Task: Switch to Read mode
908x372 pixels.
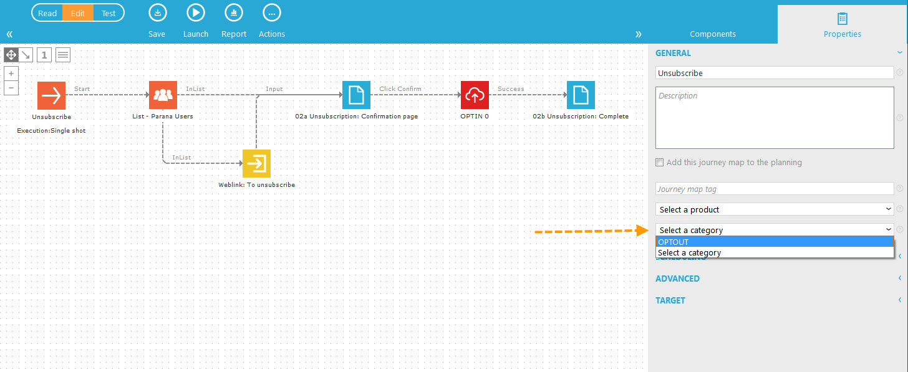Action: (x=47, y=13)
